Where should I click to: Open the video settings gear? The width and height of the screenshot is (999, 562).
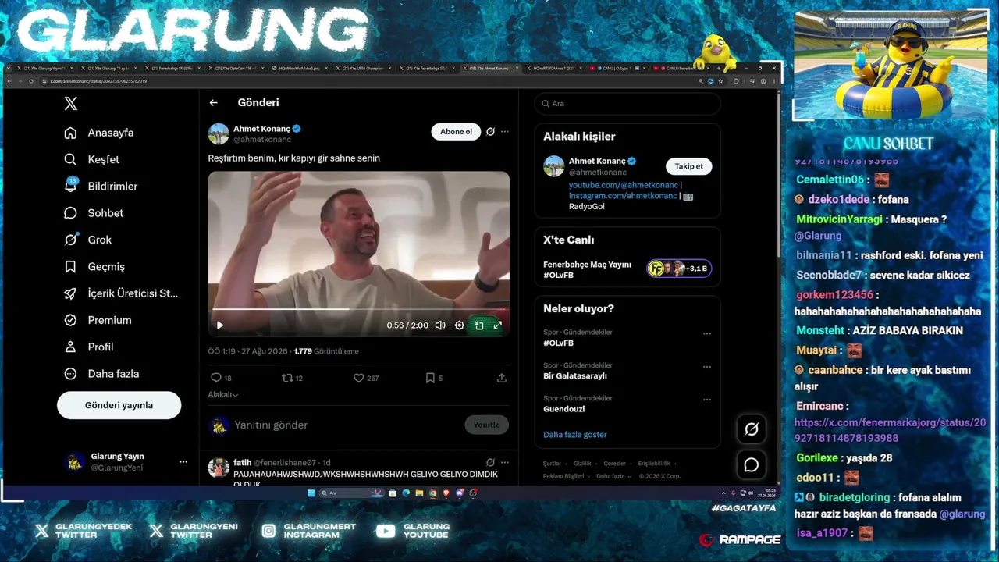point(460,325)
